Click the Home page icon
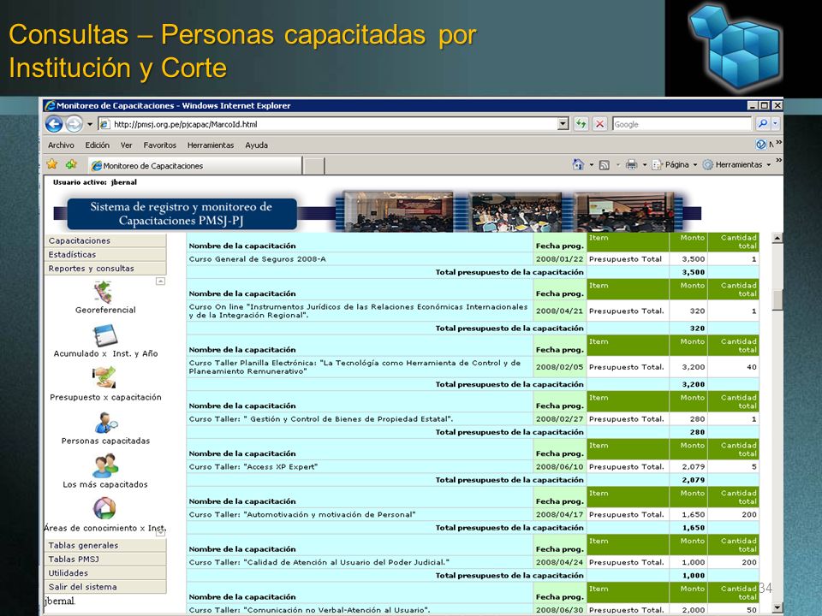 [x=578, y=164]
